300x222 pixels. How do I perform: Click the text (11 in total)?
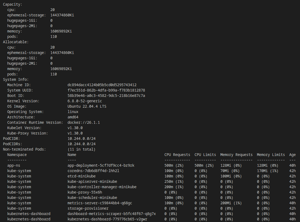[x=82, y=149]
